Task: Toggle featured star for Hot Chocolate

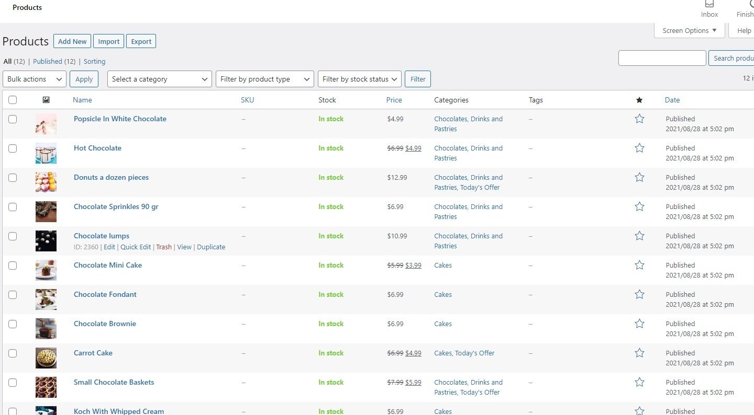Action: pos(639,148)
